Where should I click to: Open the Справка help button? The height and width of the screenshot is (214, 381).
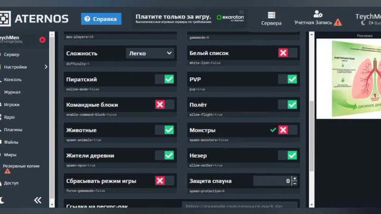(x=101, y=19)
